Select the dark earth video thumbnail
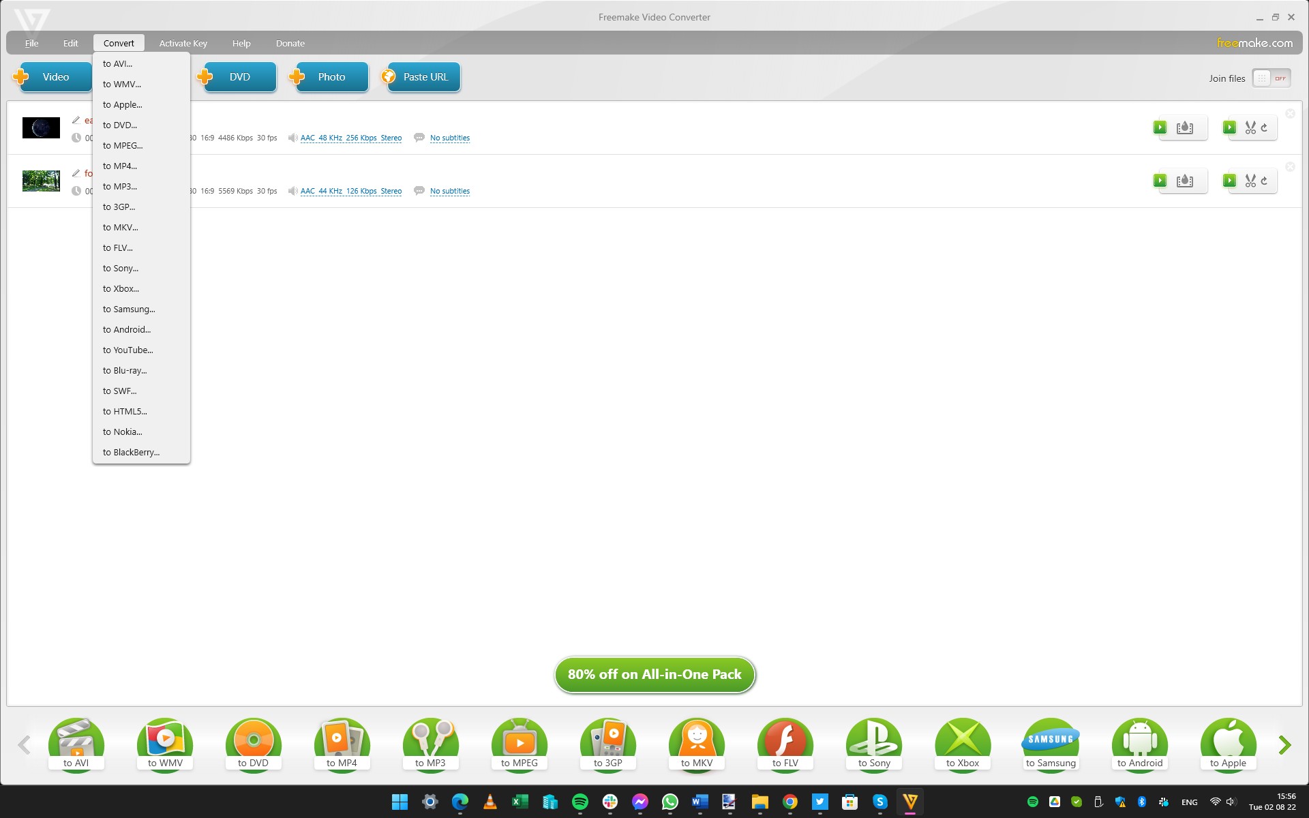 pos(41,127)
